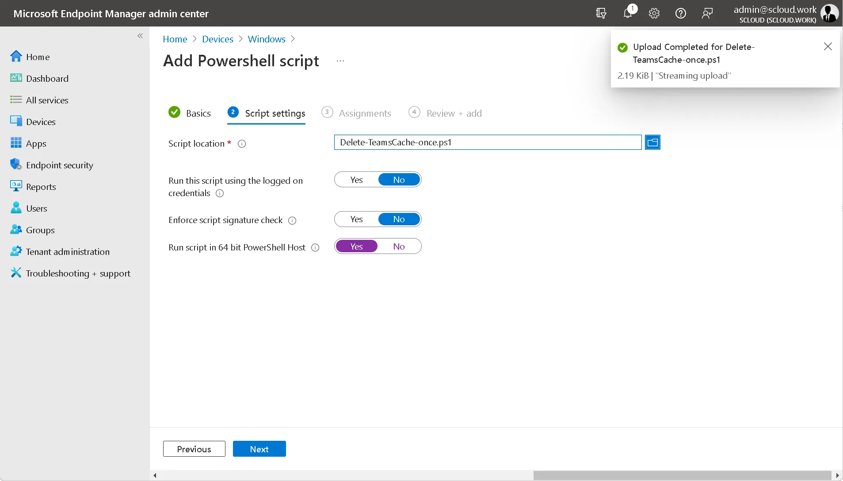Click the scrollbar left arrow

[x=155, y=475]
